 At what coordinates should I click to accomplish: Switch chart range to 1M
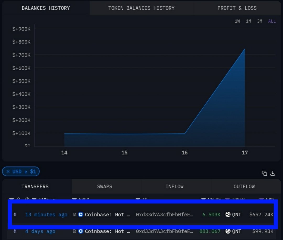pyautogui.click(x=248, y=21)
